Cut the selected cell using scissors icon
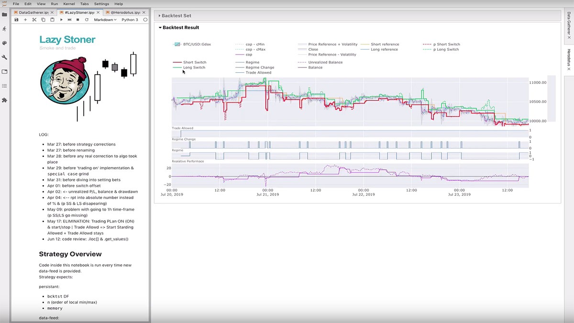The height and width of the screenshot is (323, 574). [34, 20]
